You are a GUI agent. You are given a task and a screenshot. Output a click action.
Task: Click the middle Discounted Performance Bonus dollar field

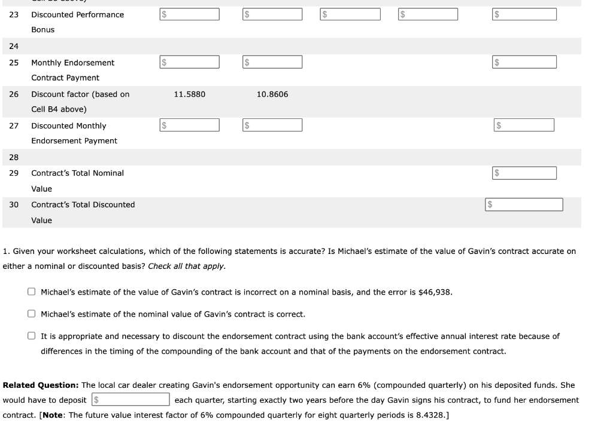click(x=350, y=13)
